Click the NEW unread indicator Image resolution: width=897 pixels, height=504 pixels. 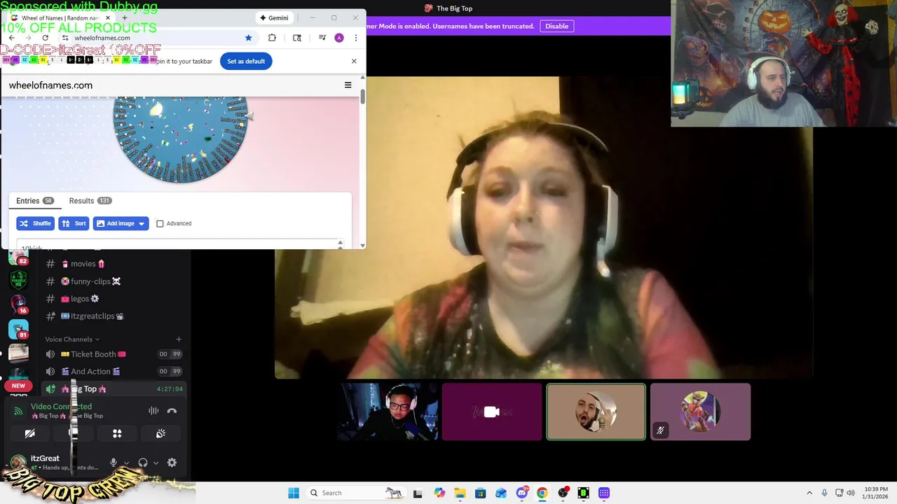click(18, 386)
